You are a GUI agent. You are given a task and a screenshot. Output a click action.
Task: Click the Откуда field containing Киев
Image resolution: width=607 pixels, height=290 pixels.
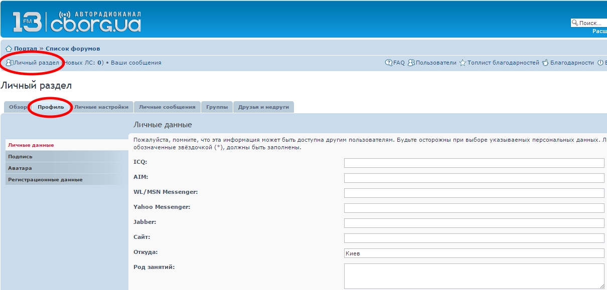click(x=474, y=253)
